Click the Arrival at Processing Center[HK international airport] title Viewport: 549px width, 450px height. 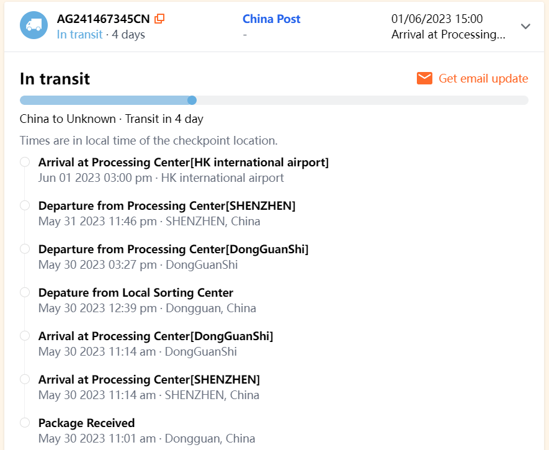[x=183, y=163]
